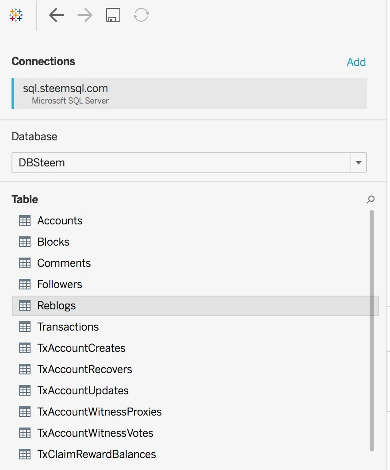
Task: Refresh the data source with circular arrows
Action: [141, 15]
